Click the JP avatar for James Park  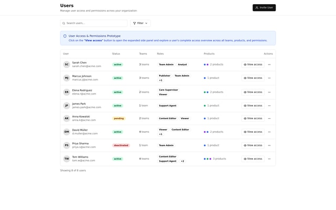(67, 106)
